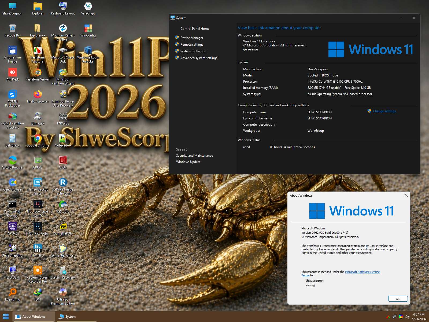The width and height of the screenshot is (429, 322).
Task: Open AOMEI Partition Assistant icon
Action: click(x=13, y=120)
